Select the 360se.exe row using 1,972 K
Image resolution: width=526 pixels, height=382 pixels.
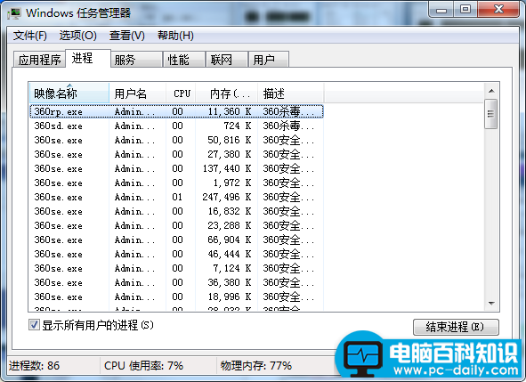coord(176,183)
